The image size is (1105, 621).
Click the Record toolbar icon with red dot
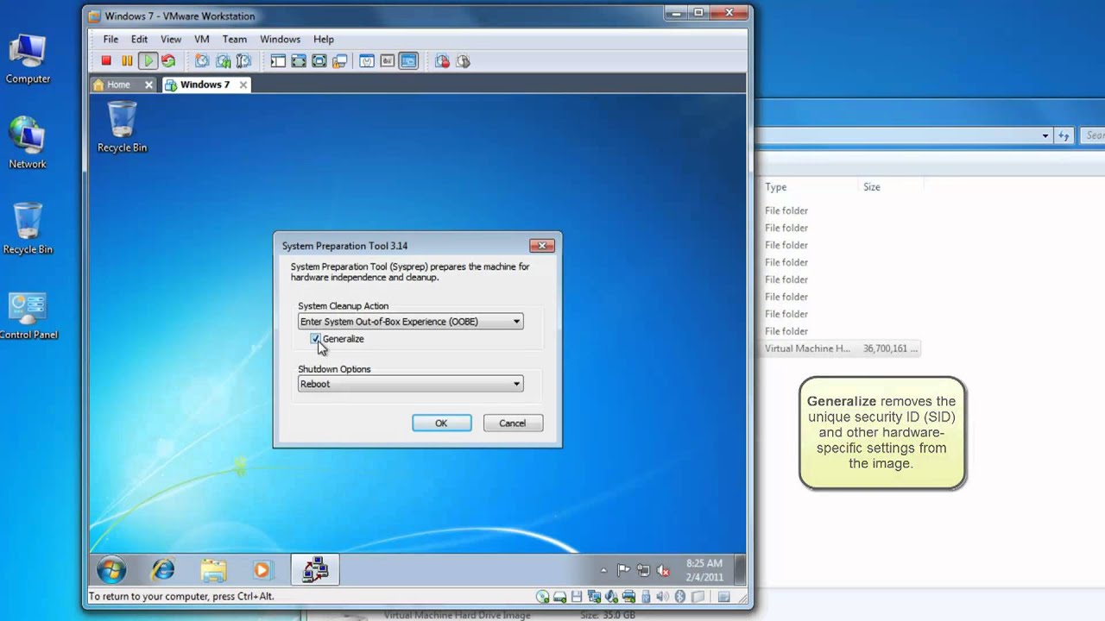[x=442, y=61]
